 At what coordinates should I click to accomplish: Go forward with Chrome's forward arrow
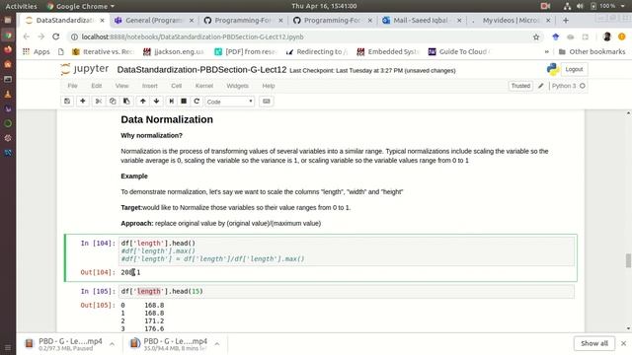tap(41, 36)
